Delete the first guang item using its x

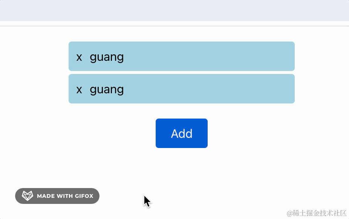[x=79, y=57]
